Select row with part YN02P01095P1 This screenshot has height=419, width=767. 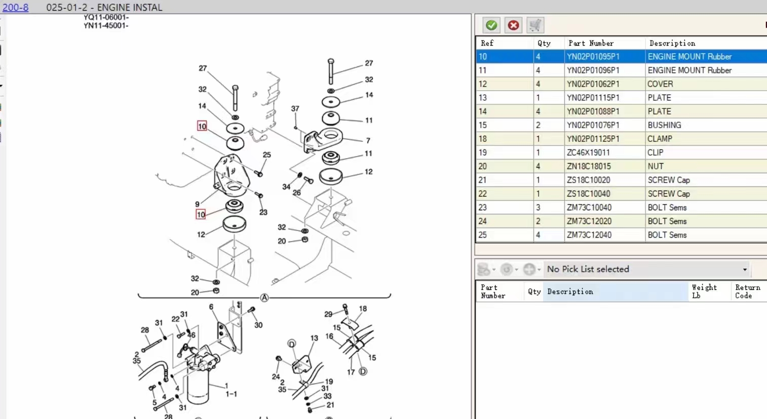pos(622,57)
